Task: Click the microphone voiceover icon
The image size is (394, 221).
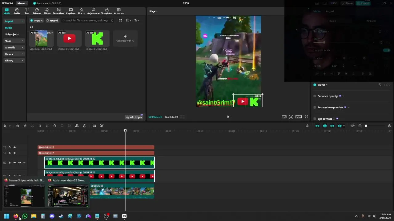Action: [x=307, y=126]
